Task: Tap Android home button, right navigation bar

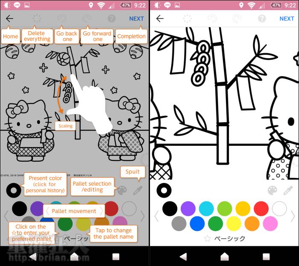Action: tap(224, 257)
